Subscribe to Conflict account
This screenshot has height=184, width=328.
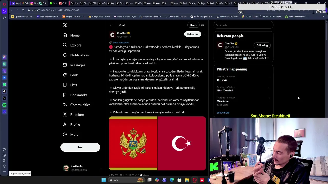click(192, 34)
